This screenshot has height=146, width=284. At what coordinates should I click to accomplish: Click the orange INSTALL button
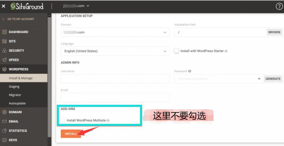(71, 134)
